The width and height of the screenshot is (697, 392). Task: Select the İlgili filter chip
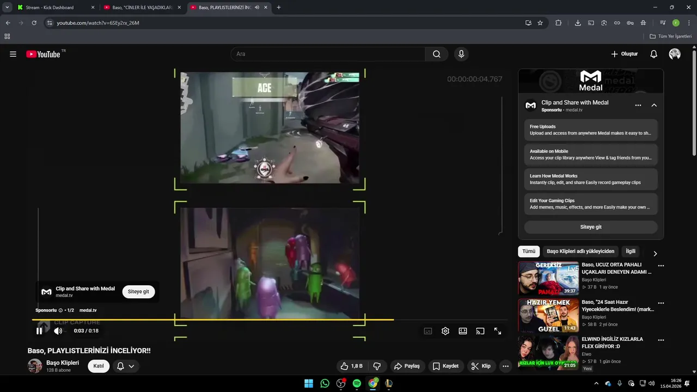(x=631, y=251)
